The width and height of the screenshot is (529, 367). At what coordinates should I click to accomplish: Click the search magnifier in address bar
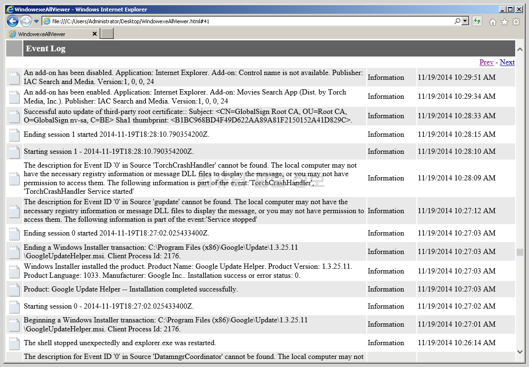pos(457,21)
